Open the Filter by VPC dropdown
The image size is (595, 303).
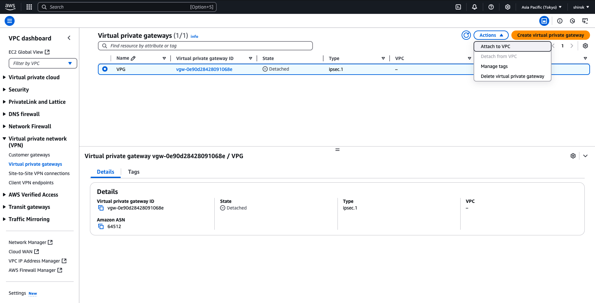43,63
